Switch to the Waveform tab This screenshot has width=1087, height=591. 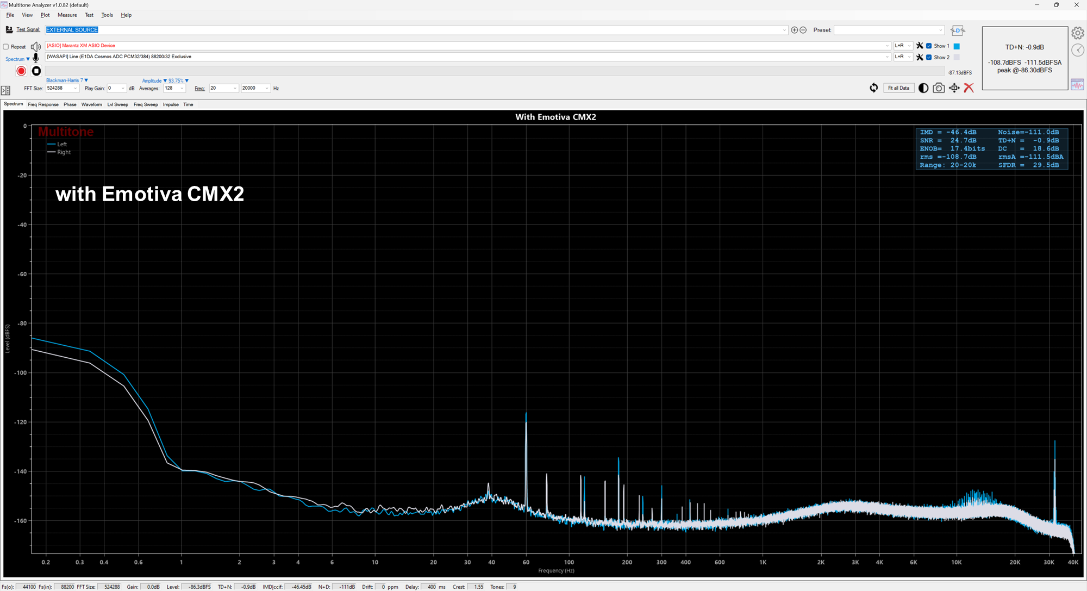pyautogui.click(x=92, y=104)
